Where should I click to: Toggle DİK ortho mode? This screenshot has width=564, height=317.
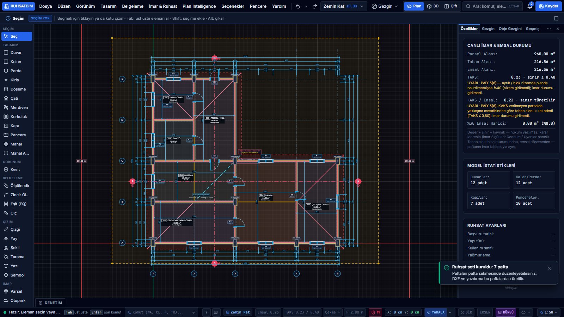click(466, 312)
